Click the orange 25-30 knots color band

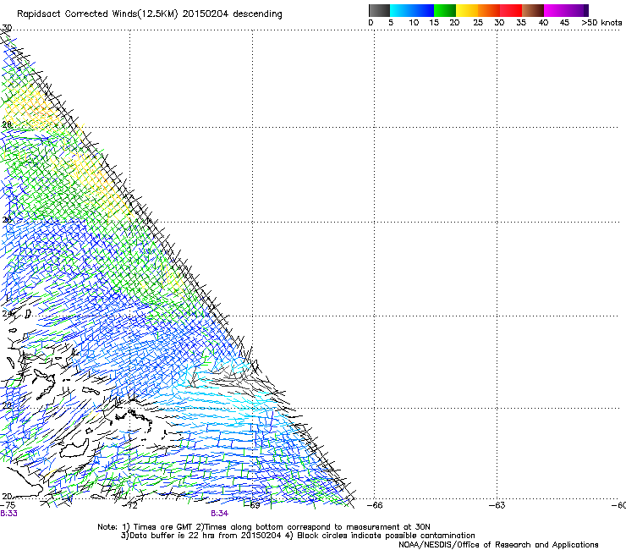coord(489,10)
